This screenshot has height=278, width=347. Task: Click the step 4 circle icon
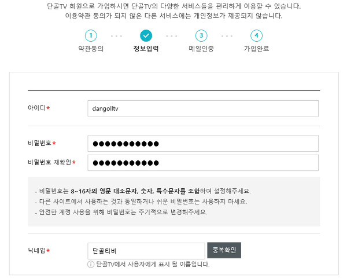[256, 35]
